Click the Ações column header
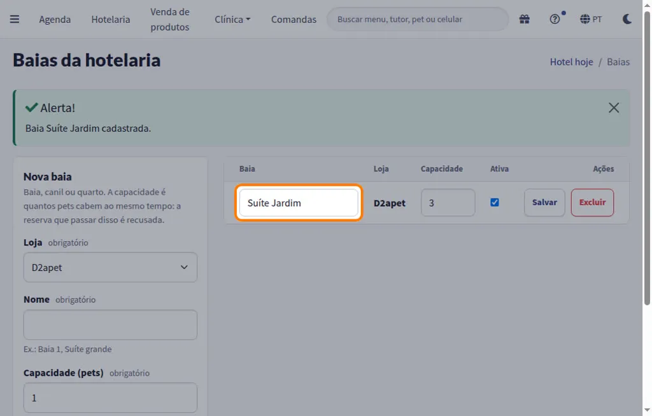The image size is (652, 416). pyautogui.click(x=604, y=169)
